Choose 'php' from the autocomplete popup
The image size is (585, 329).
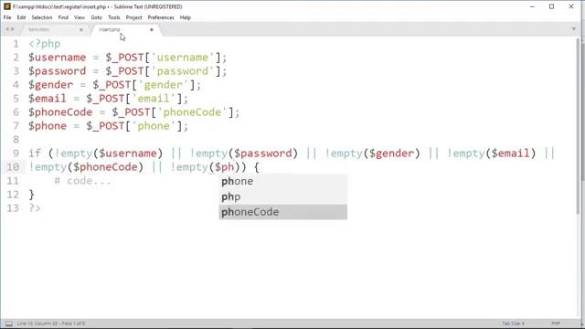click(x=282, y=196)
